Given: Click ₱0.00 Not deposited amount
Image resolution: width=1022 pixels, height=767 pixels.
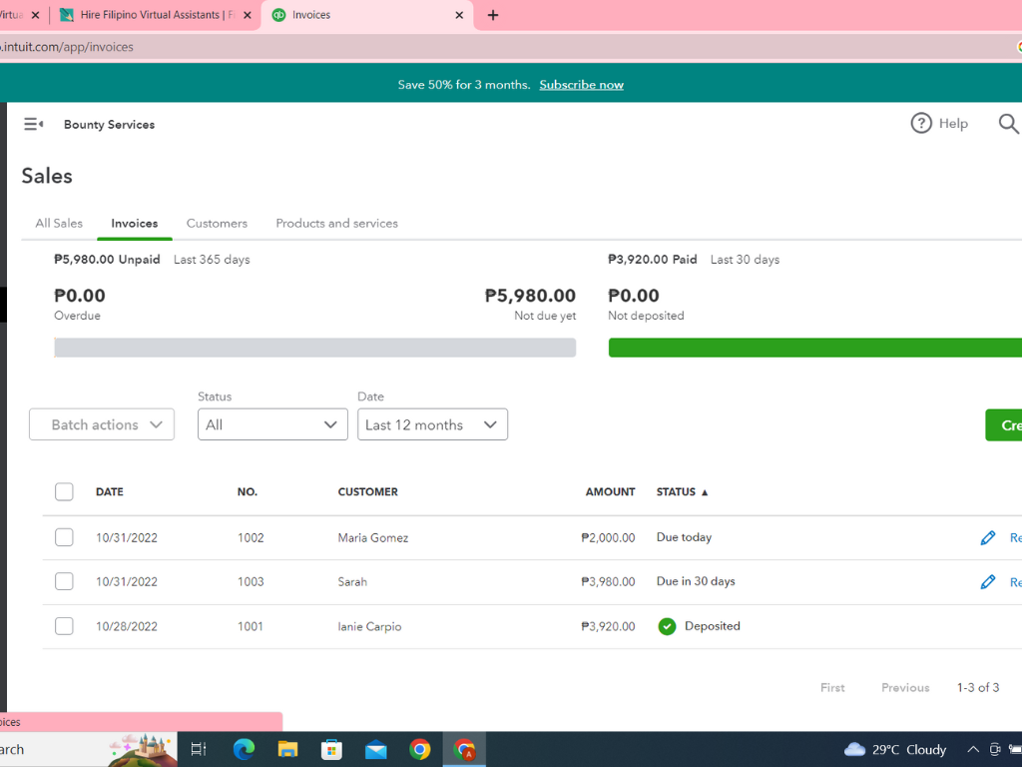Looking at the screenshot, I should [634, 296].
